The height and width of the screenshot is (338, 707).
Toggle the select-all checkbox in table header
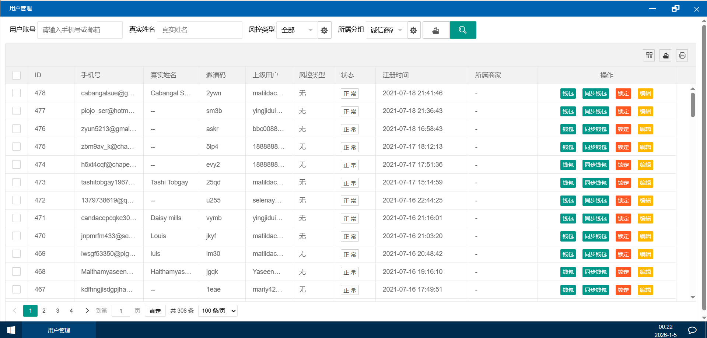coord(17,75)
